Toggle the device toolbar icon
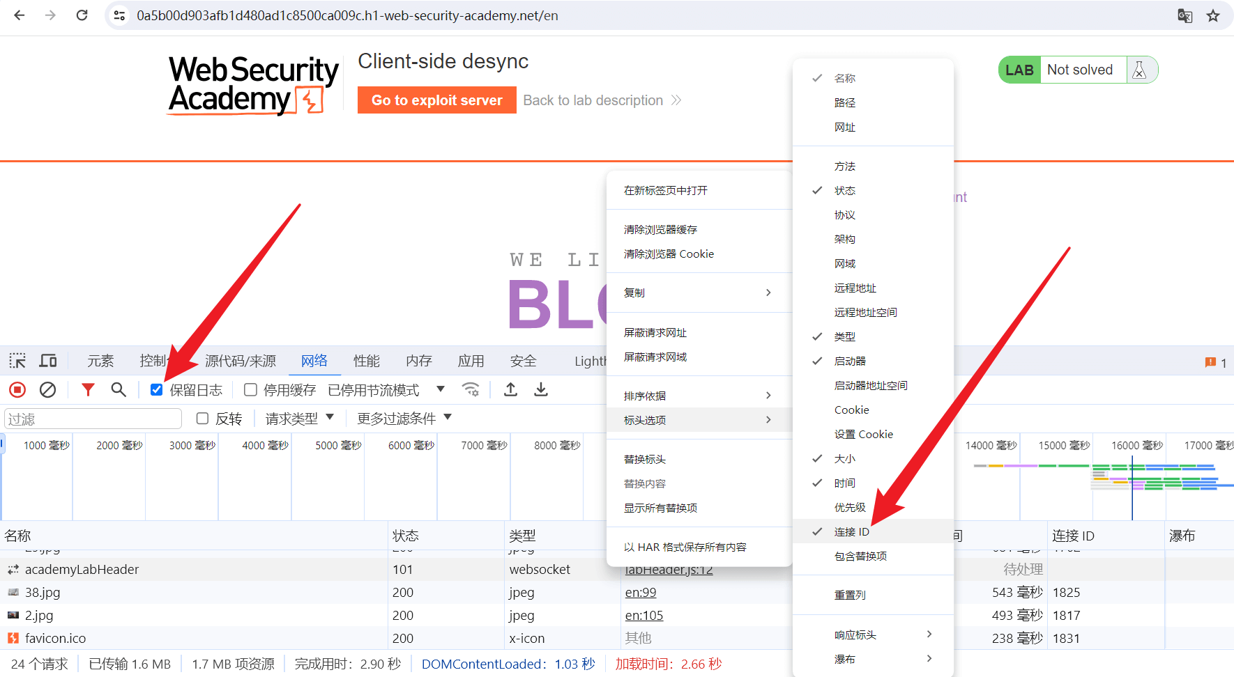1234x677 pixels. click(48, 361)
